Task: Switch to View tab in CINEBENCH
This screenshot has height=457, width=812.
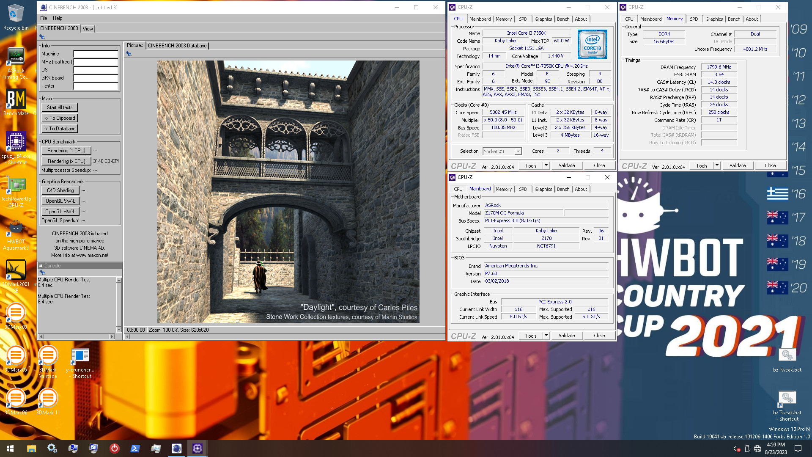Action: pyautogui.click(x=88, y=29)
